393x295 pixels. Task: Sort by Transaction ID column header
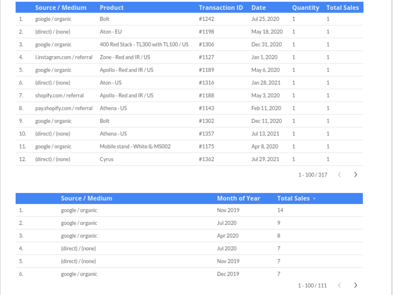pyautogui.click(x=221, y=7)
